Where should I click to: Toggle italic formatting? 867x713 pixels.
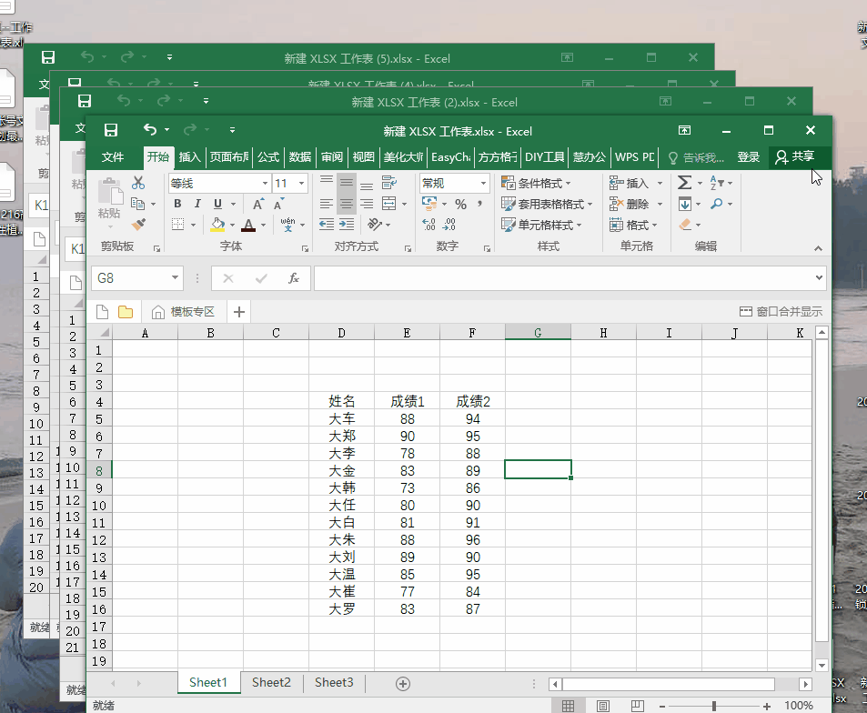(197, 204)
